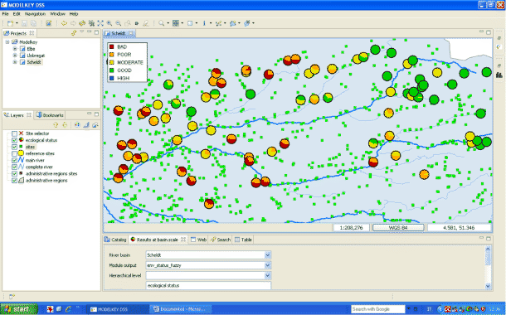Click the yellow reference sites circle icon
Screen dimensions: 506x315
pyautogui.click(x=22, y=153)
